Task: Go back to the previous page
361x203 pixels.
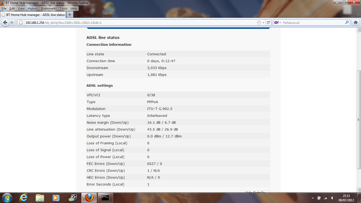Action: 5,22
